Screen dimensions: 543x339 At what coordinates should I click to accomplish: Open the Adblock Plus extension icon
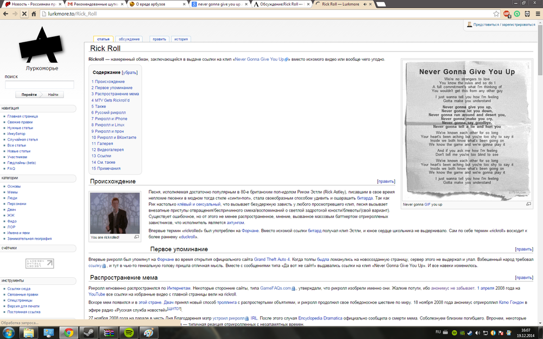(x=507, y=14)
